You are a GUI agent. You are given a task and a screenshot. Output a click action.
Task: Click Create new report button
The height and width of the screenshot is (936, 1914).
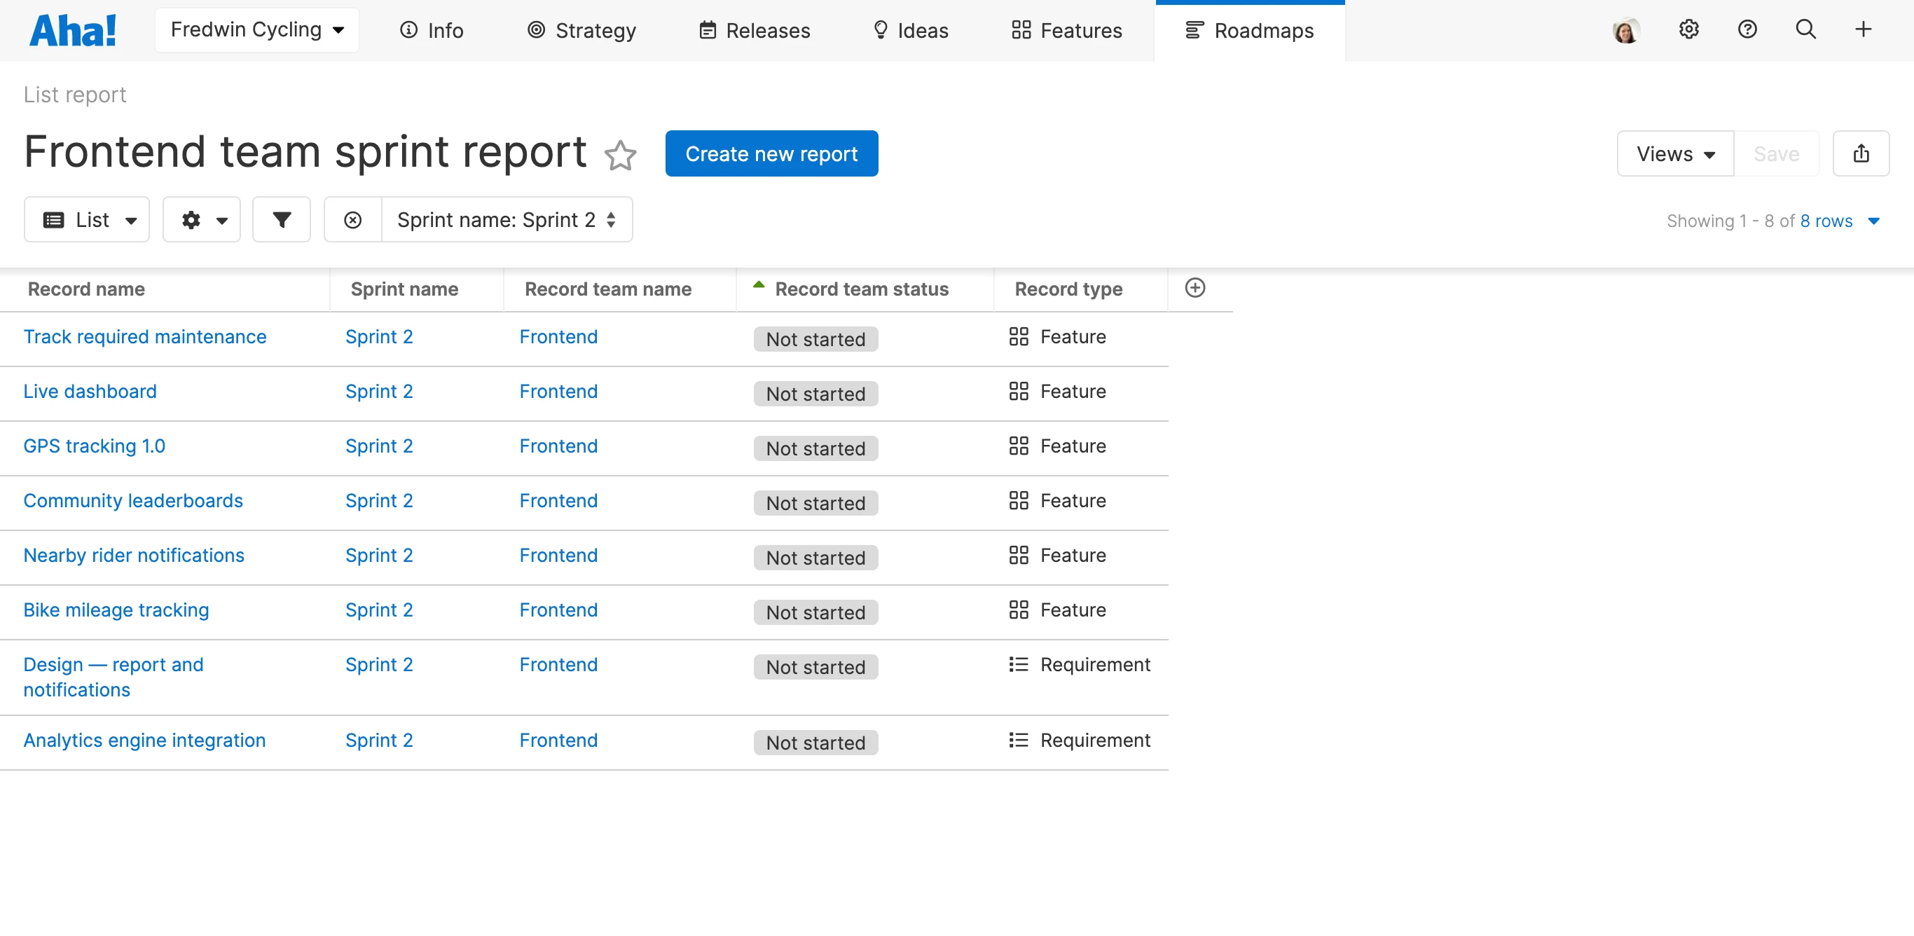click(x=771, y=153)
